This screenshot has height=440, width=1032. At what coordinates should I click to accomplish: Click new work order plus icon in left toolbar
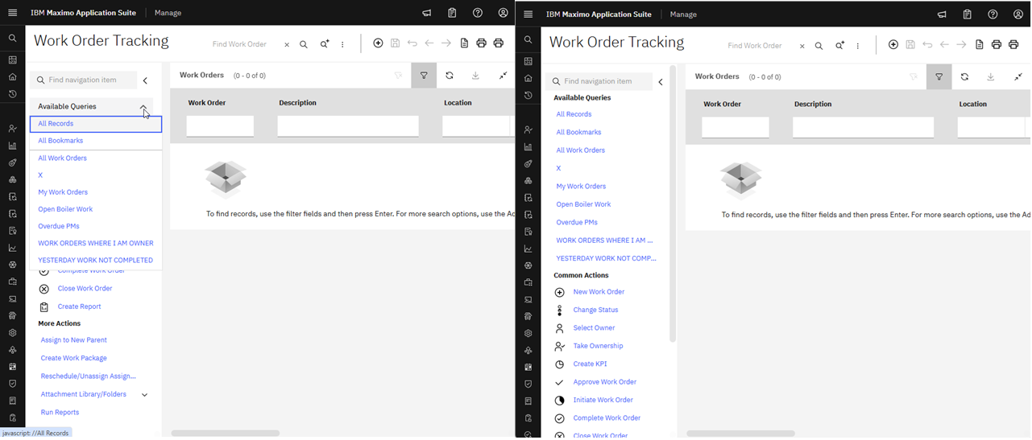pos(378,43)
